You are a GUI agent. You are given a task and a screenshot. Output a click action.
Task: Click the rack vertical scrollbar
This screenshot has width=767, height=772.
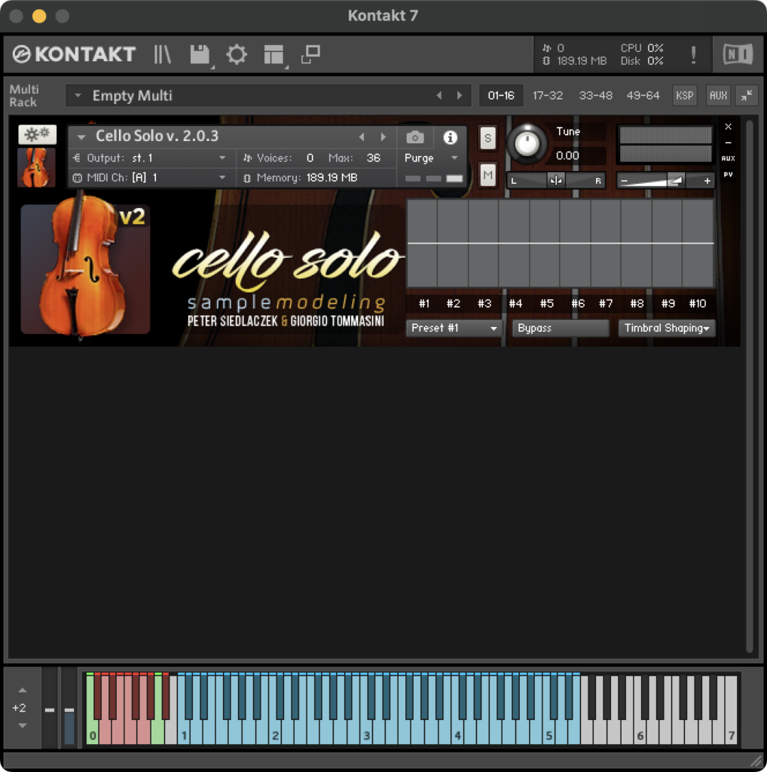[x=749, y=387]
